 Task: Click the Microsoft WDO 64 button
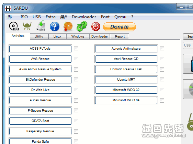tap(126, 100)
